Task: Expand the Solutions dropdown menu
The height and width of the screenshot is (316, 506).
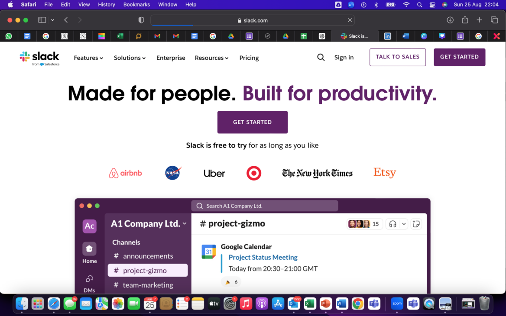Action: point(130,58)
